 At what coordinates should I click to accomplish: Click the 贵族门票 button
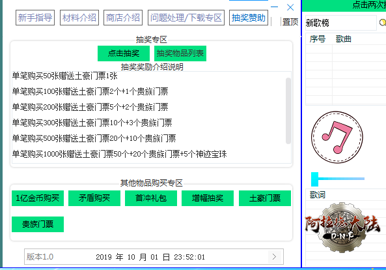(38, 224)
